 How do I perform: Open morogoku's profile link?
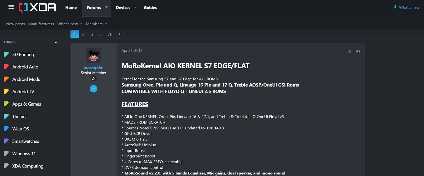pos(94,68)
